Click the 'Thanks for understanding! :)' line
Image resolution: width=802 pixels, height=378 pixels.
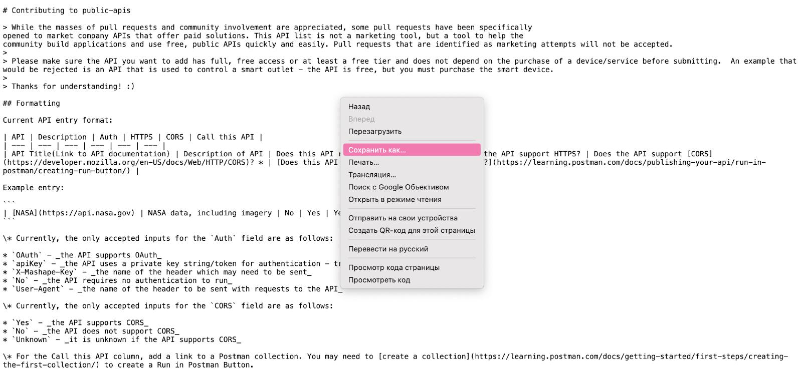(73, 87)
